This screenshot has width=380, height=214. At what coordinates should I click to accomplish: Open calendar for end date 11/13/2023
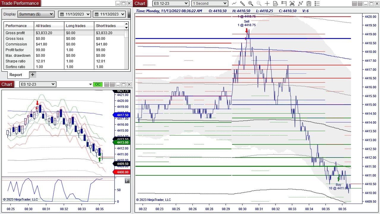coord(96,14)
